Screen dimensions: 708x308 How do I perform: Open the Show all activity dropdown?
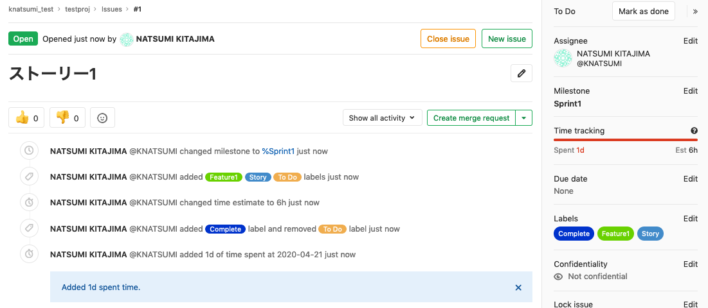(382, 117)
